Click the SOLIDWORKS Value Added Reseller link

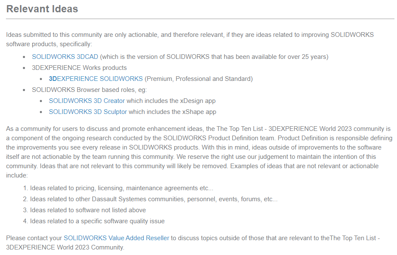pos(116,238)
